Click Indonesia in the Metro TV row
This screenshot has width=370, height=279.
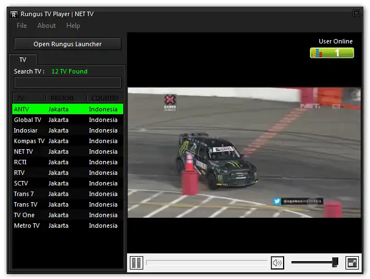103,226
